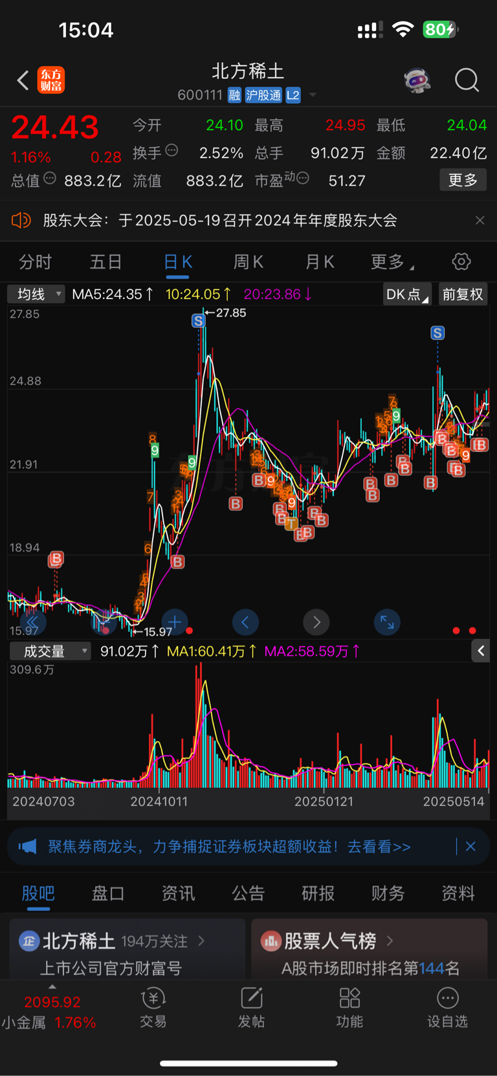The height and width of the screenshot is (1076, 497).
Task: Open the 公告 tab
Action: 248,893
